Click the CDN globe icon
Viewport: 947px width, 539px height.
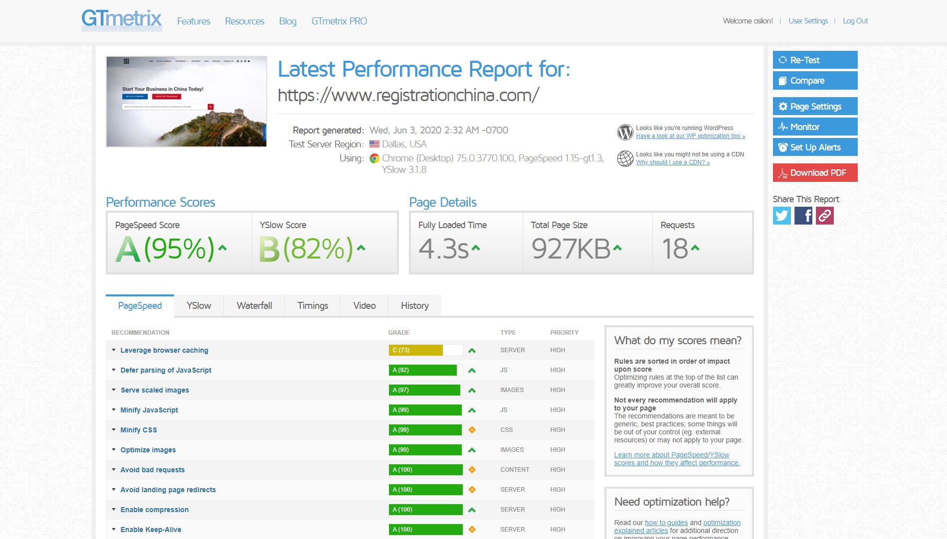pyautogui.click(x=625, y=158)
